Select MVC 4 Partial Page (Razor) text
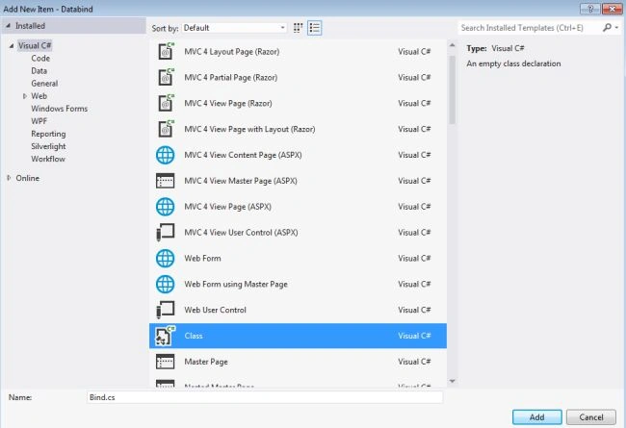626x428 pixels. pyautogui.click(x=231, y=77)
